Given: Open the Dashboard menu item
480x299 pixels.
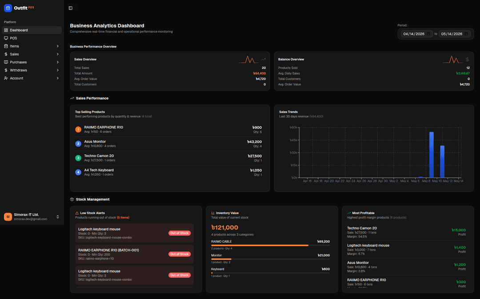Looking at the screenshot, I should (x=32, y=30).
